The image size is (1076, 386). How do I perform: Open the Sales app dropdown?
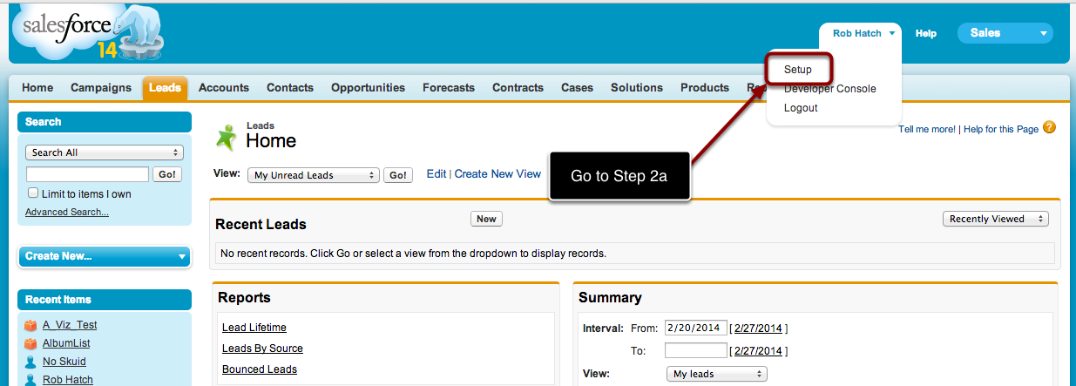pyautogui.click(x=1005, y=33)
